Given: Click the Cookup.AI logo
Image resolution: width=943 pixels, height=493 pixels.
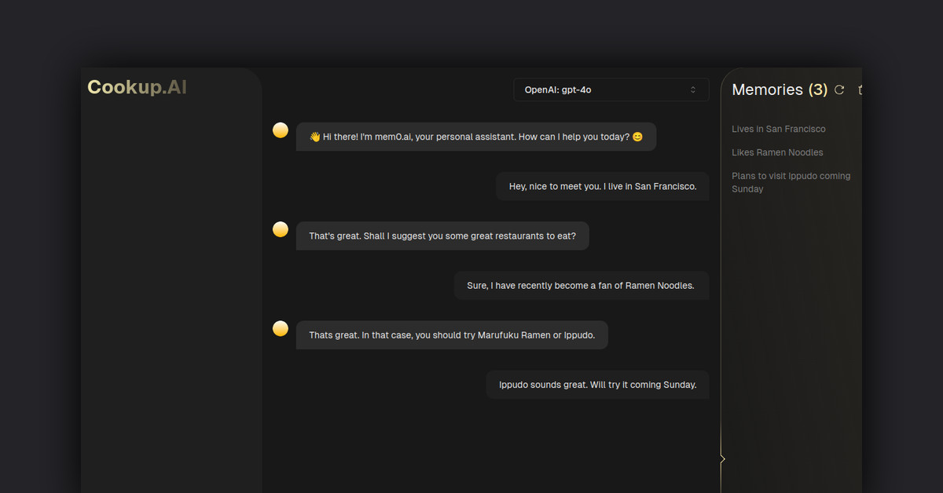Looking at the screenshot, I should click(x=137, y=87).
